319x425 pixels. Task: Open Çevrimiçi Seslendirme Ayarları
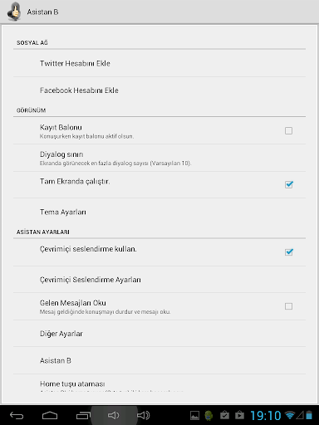[x=159, y=280]
